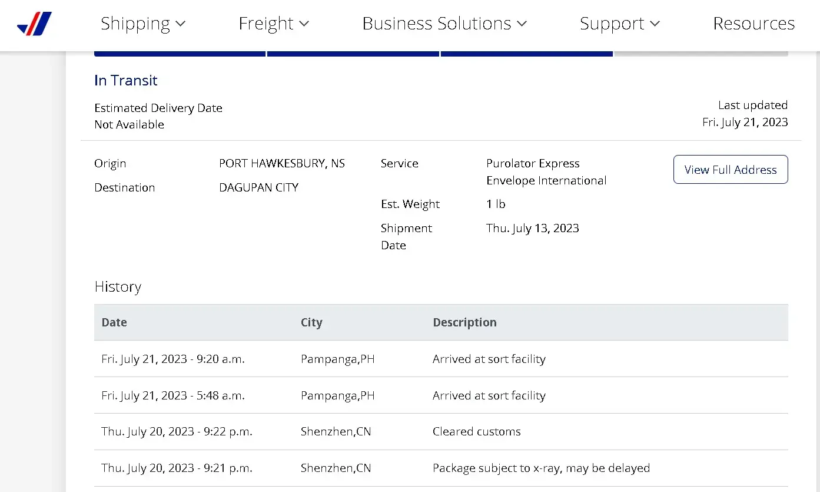Open the Support menu
Viewport: 820px width, 492px height.
click(612, 24)
